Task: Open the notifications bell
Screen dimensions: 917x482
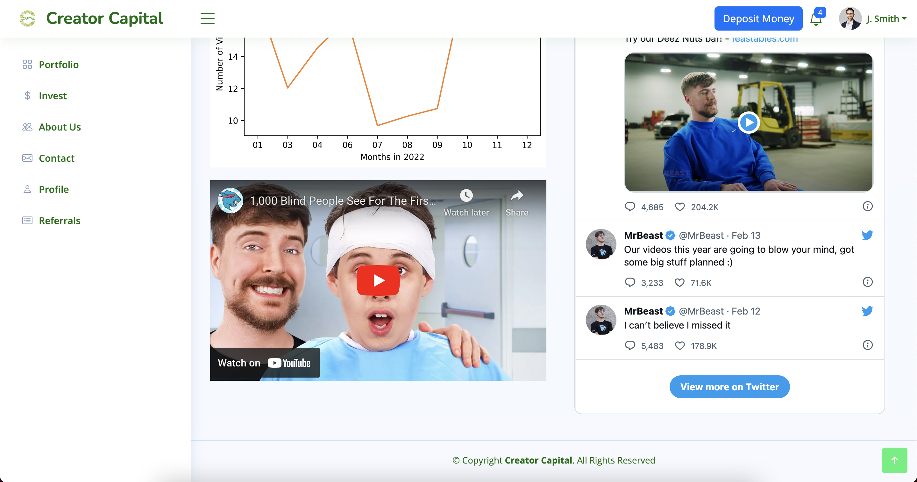Action: [815, 19]
